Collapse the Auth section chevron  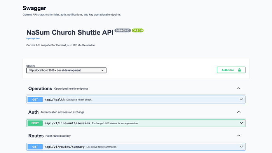point(239,112)
